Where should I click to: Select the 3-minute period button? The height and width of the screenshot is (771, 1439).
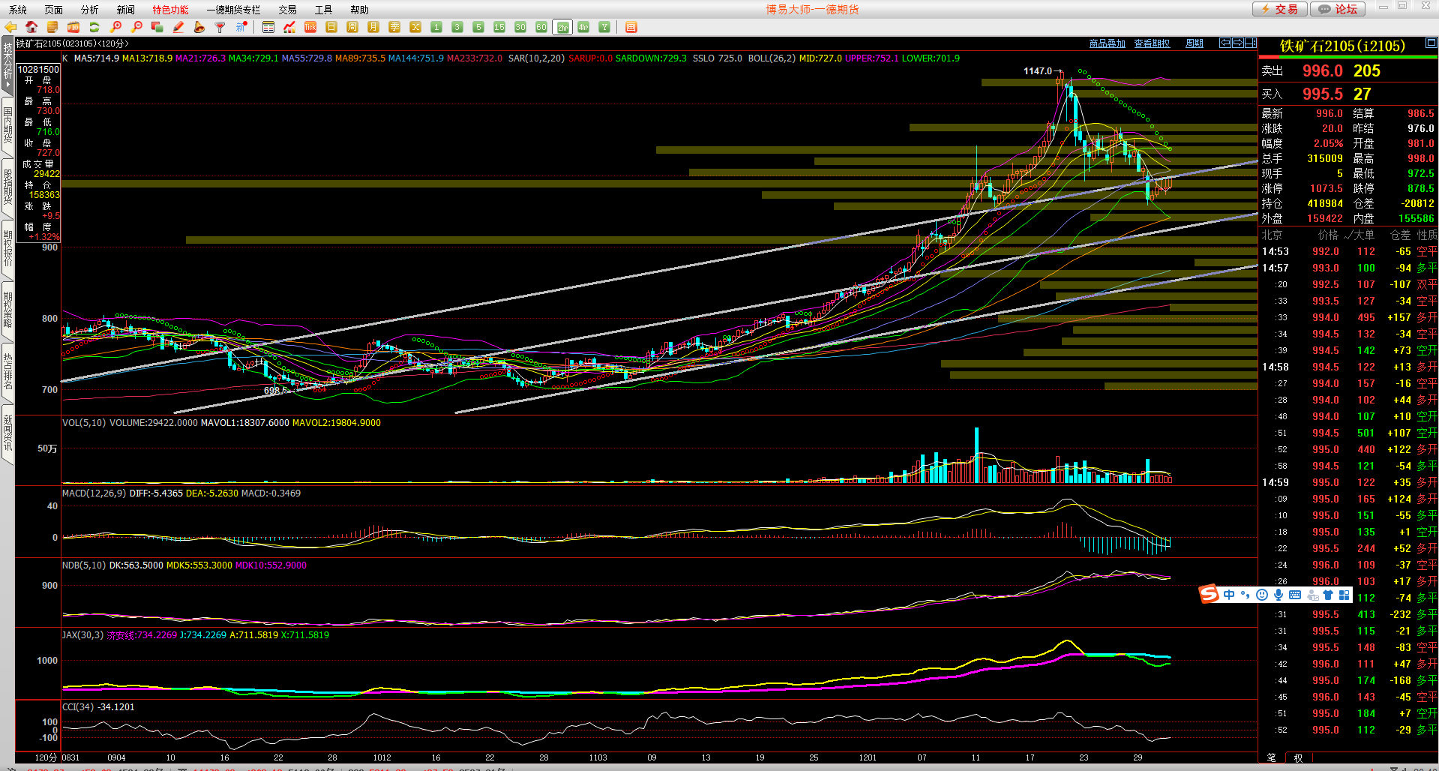pos(457,27)
